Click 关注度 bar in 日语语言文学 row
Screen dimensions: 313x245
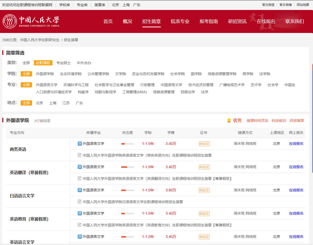tap(128, 190)
